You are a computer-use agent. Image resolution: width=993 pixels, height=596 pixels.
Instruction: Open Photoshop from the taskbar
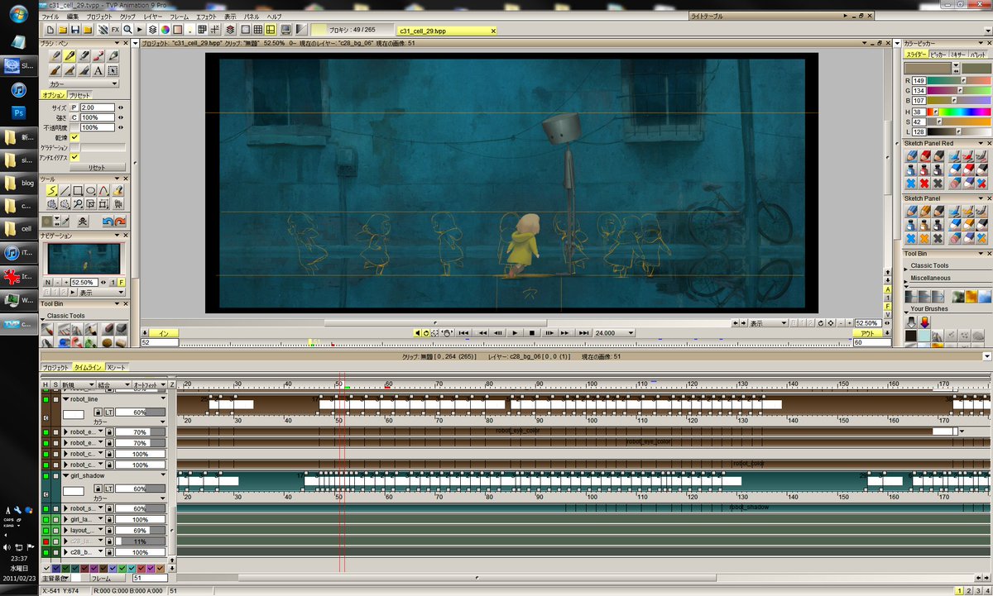tap(20, 112)
